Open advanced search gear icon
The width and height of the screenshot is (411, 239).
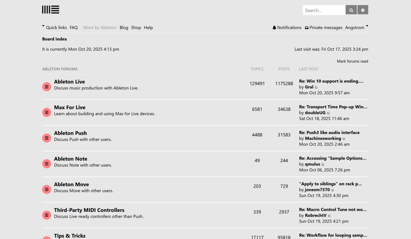pyautogui.click(x=363, y=10)
